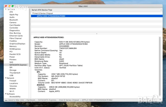Viewport: 166px width, 107px height.
Task: Open Wi-Fi network information
Action: [x=12, y=91]
